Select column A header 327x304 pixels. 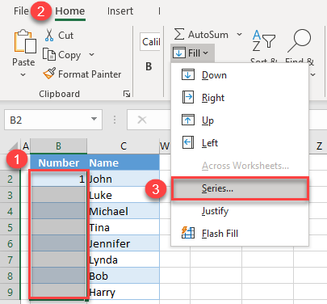coord(26,146)
